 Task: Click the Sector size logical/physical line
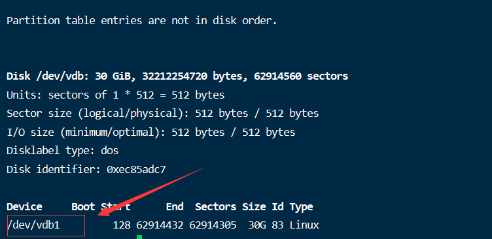point(162,114)
